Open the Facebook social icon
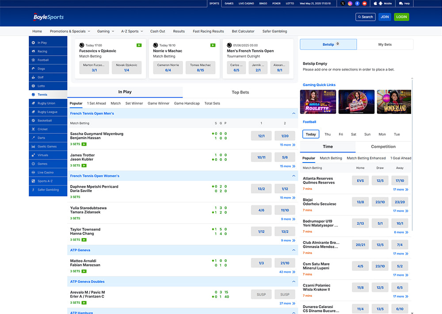 357,4
